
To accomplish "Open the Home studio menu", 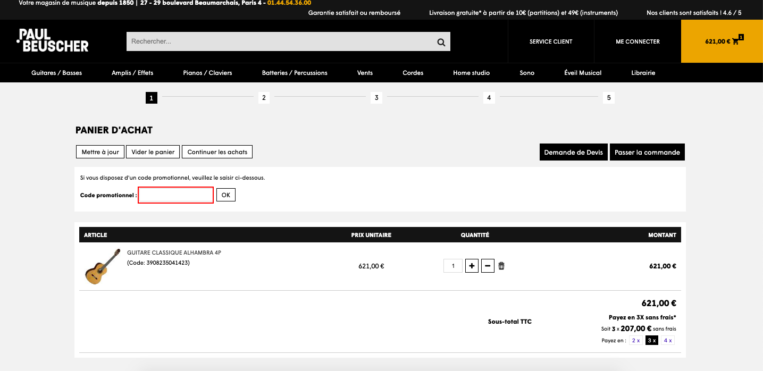I will pyautogui.click(x=471, y=73).
